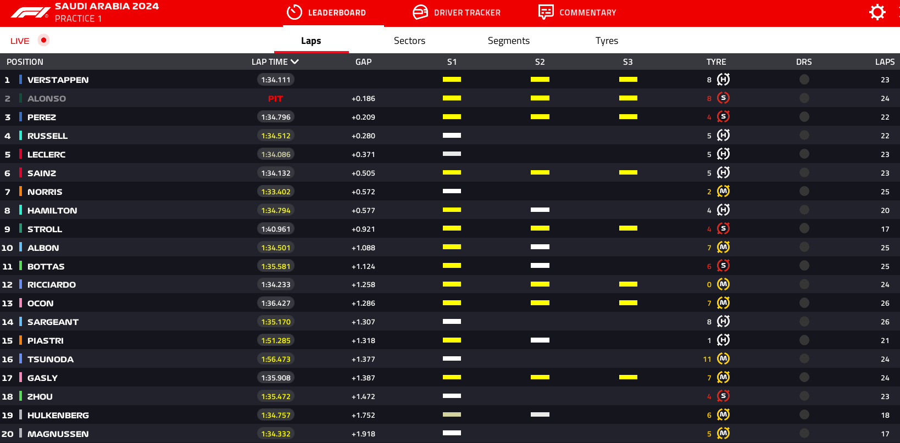Image resolution: width=900 pixels, height=443 pixels.
Task: Click Ocon's DRS indicator dot
Action: tap(804, 303)
